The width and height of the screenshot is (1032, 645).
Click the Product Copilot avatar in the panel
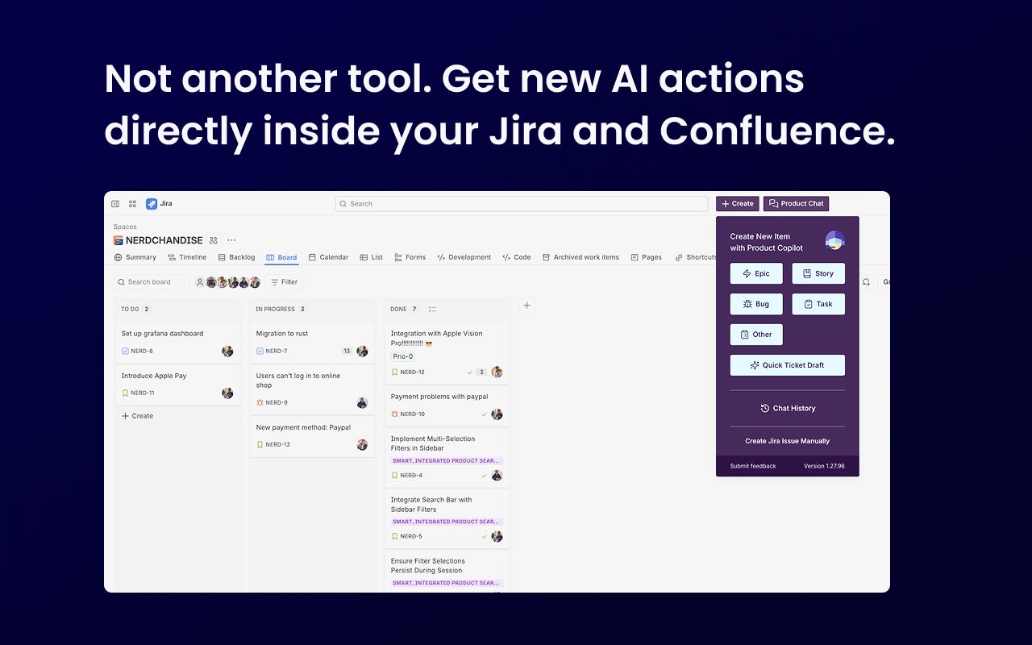point(834,240)
